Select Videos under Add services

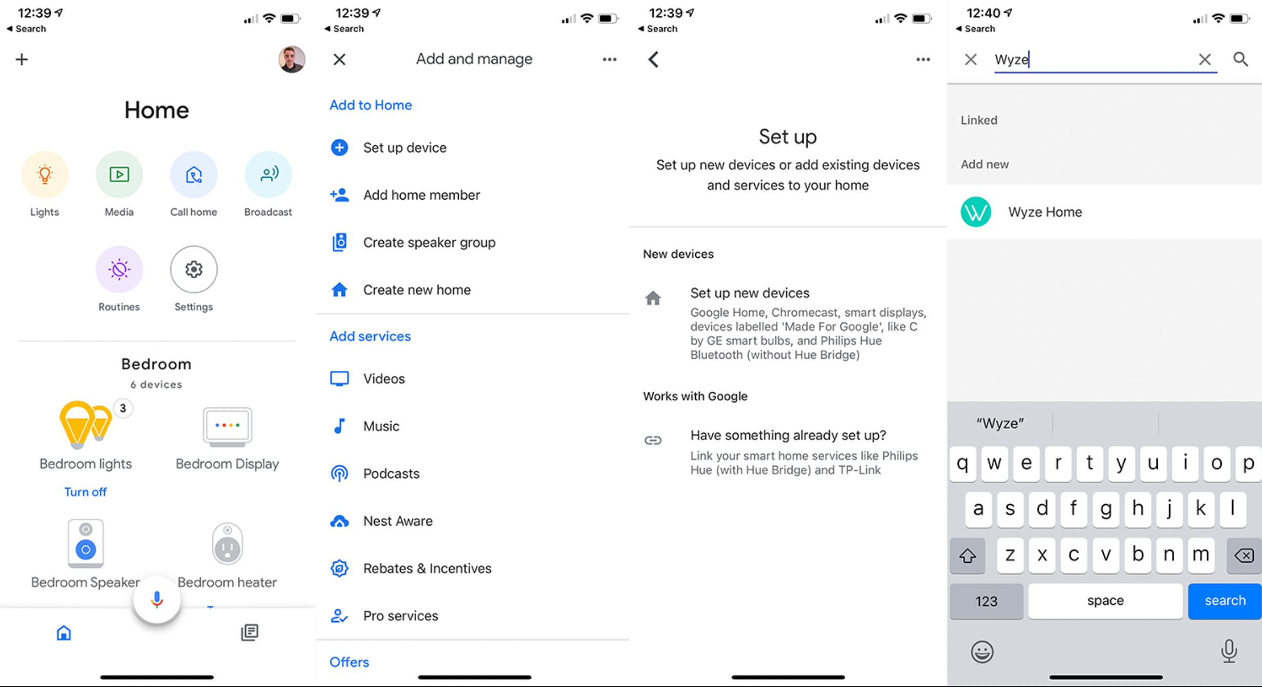click(383, 377)
